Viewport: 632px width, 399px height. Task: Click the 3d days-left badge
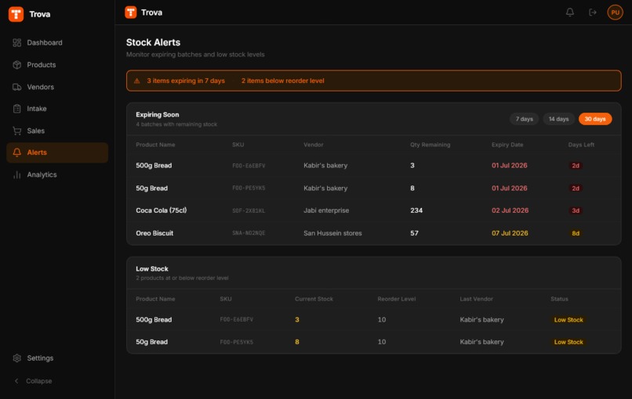(576, 210)
